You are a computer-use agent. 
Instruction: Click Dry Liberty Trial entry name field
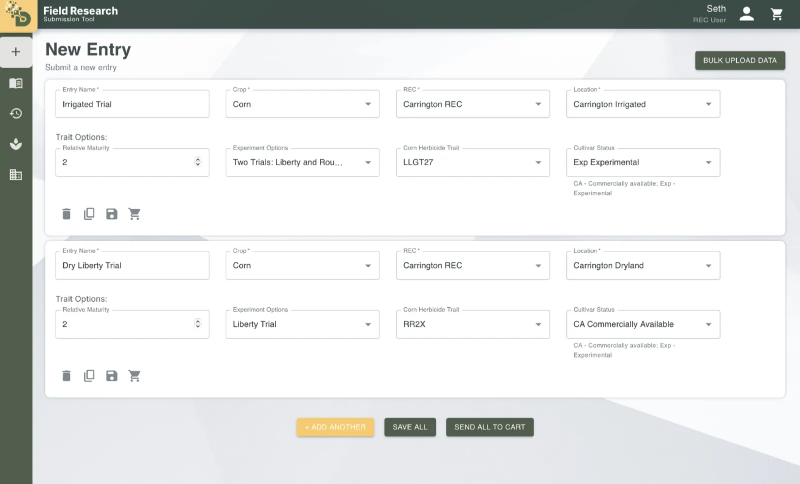point(132,265)
